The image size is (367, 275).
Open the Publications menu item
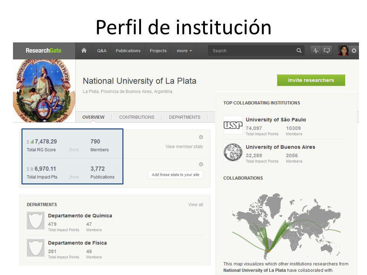tap(128, 51)
